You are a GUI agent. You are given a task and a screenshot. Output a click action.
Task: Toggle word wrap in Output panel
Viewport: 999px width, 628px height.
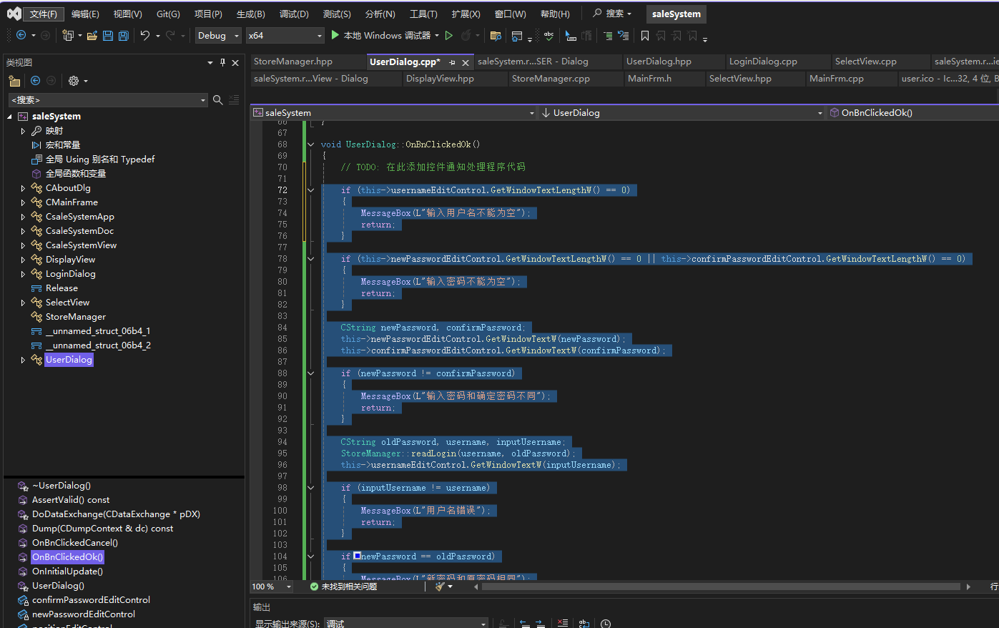tap(584, 624)
